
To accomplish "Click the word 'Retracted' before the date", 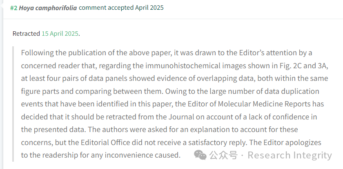I will tap(26, 34).
